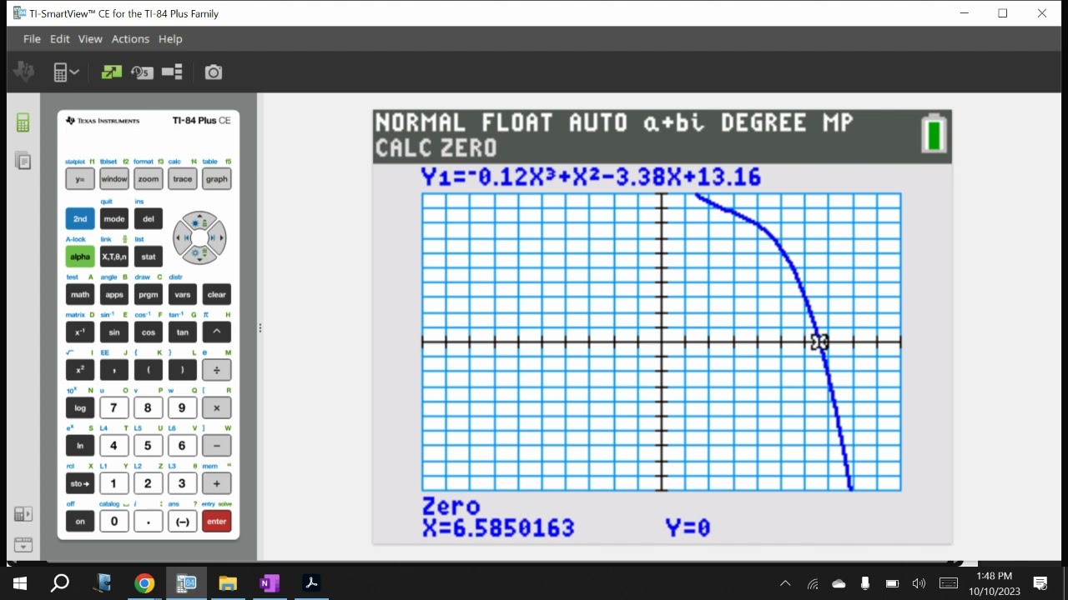Screen dimensions: 1068x600
Task: Click the taskbar search magnifier icon
Action: click(60, 583)
